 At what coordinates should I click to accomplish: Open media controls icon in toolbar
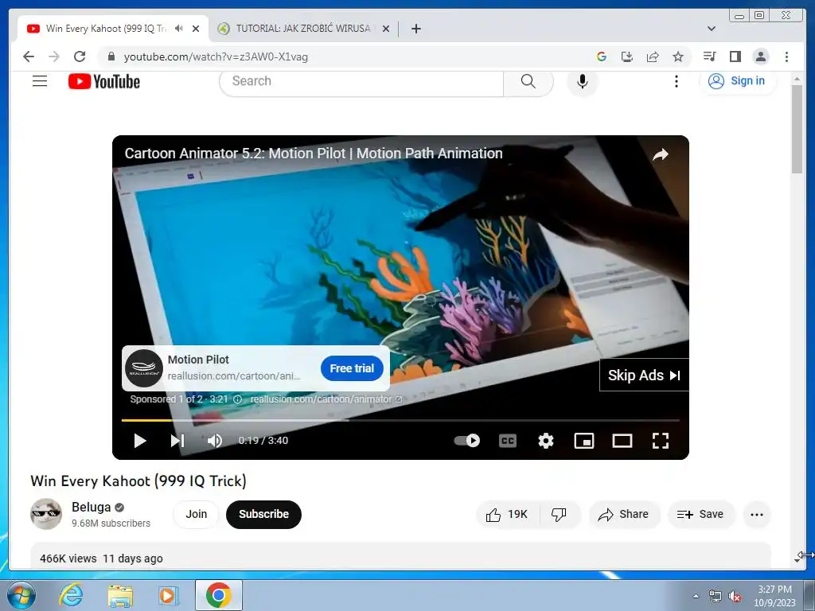[709, 56]
